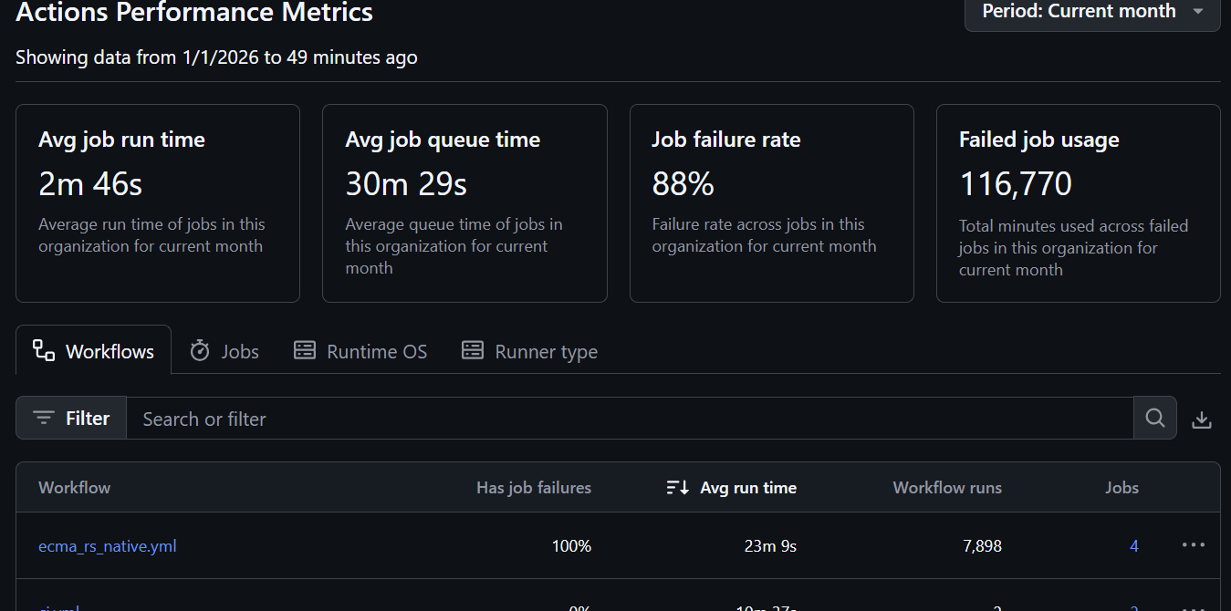
Task: Open three-dot menu for ecma_rs_native.yml row
Action: pyautogui.click(x=1193, y=545)
